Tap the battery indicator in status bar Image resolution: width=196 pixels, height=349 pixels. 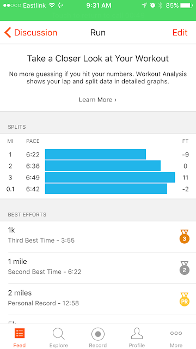coord(187,5)
